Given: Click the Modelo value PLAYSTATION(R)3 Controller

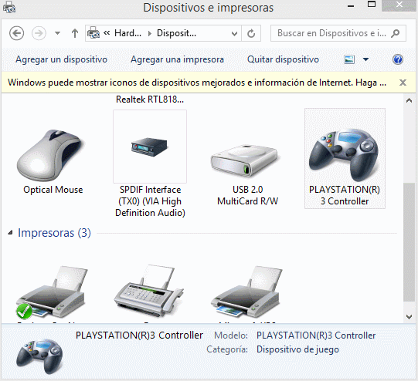Looking at the screenshot, I should coord(316,335).
